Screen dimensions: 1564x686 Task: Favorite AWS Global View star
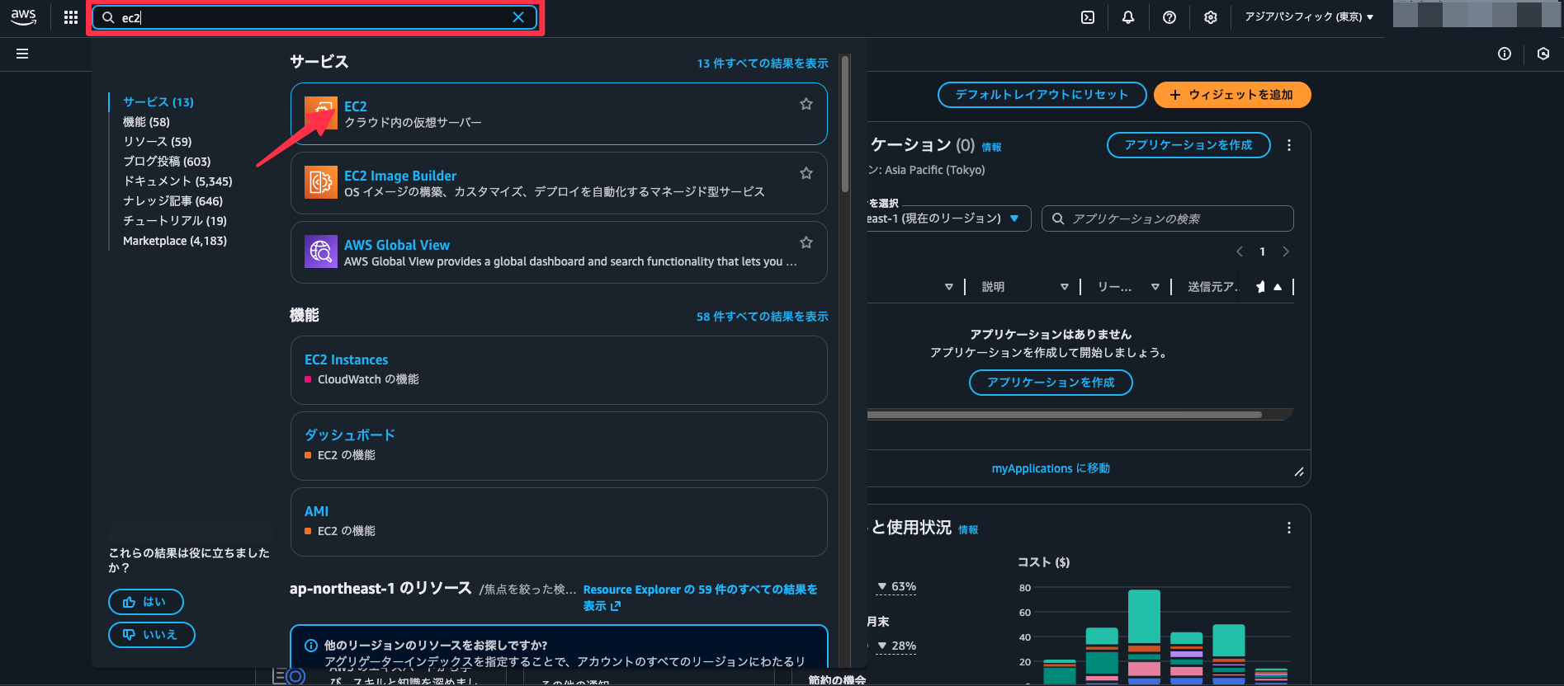point(806,242)
